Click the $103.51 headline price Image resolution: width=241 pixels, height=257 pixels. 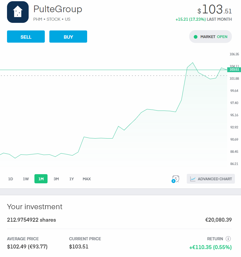(214, 9)
